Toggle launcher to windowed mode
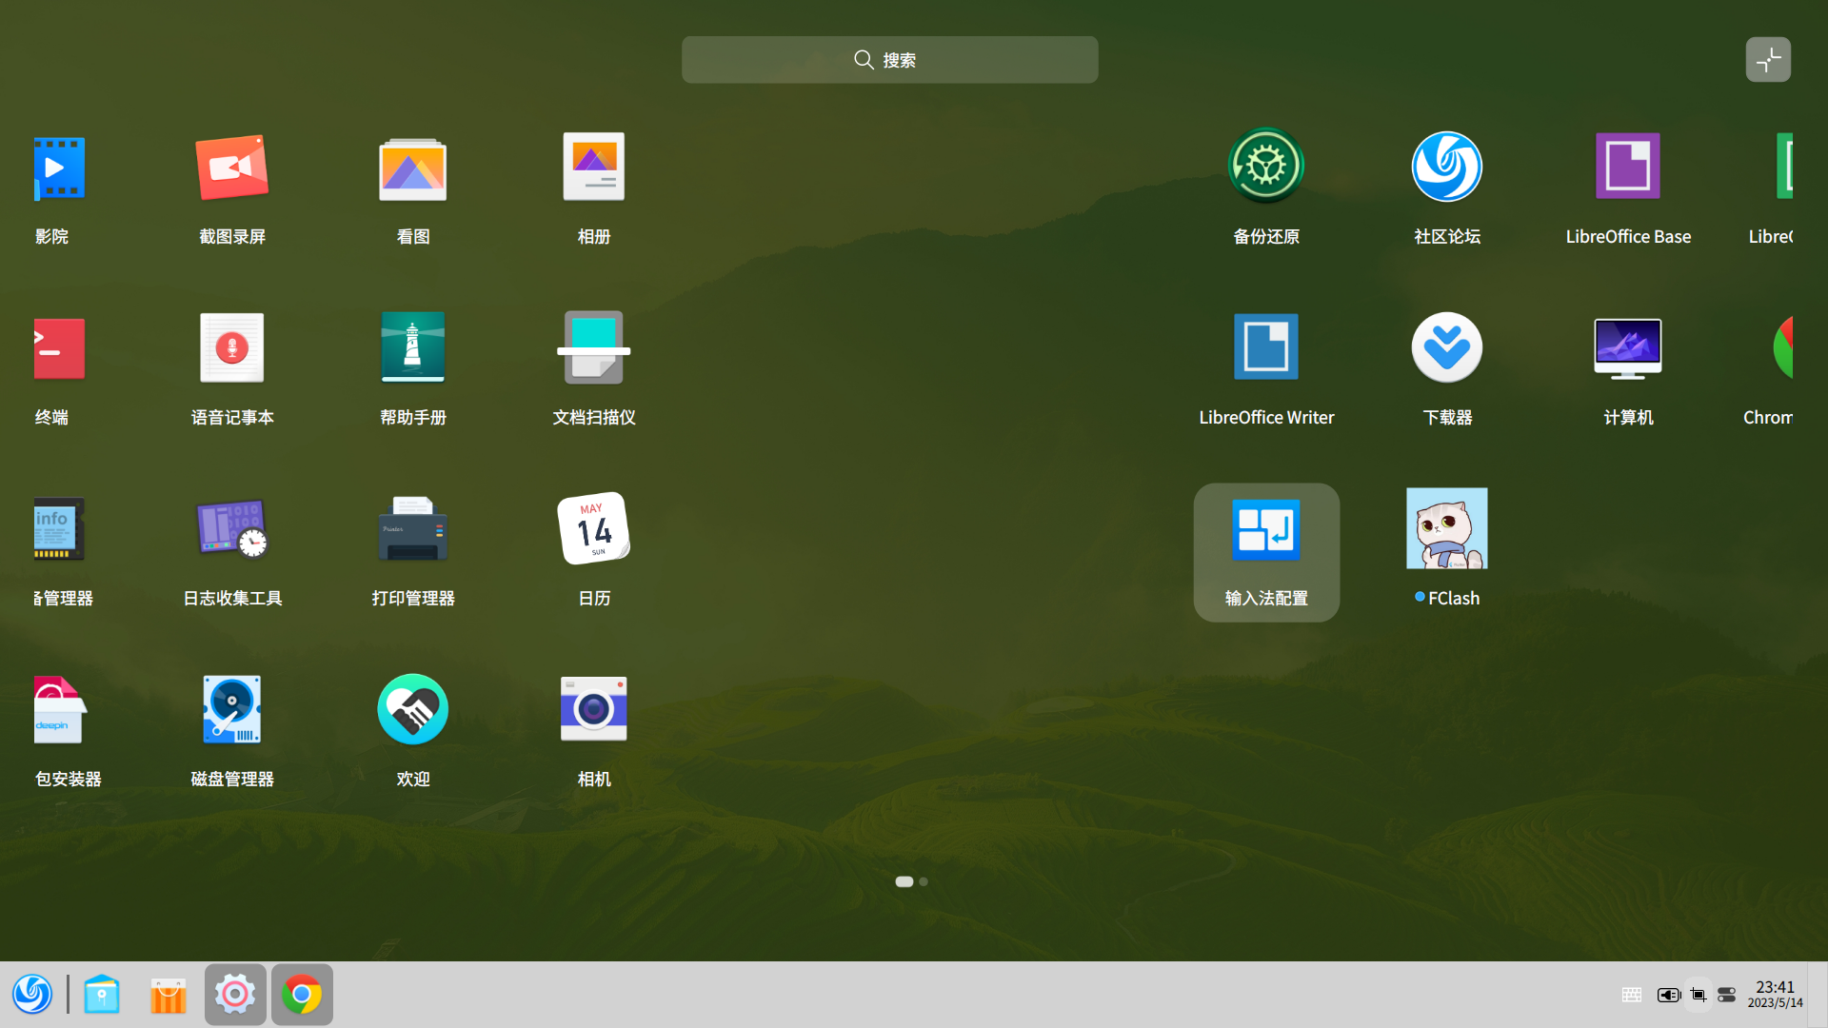This screenshot has width=1828, height=1028. [1768, 59]
